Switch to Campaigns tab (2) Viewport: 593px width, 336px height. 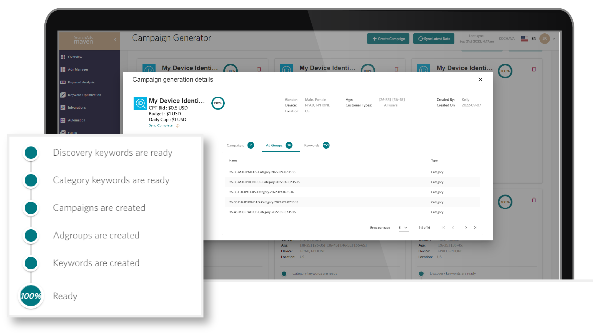coord(240,145)
